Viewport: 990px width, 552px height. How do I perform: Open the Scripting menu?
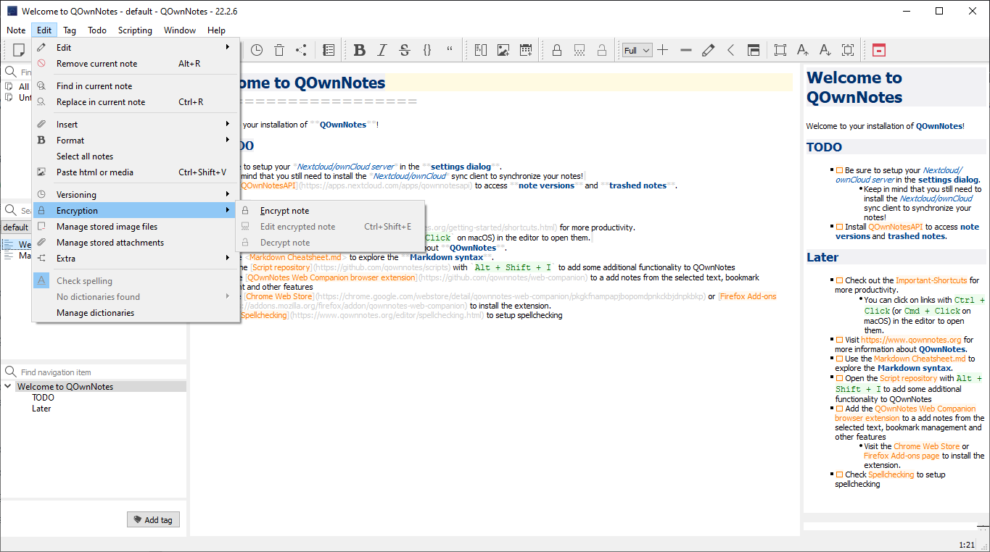click(x=135, y=30)
